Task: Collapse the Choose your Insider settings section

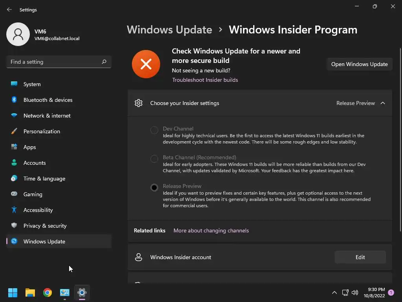Action: [x=383, y=103]
